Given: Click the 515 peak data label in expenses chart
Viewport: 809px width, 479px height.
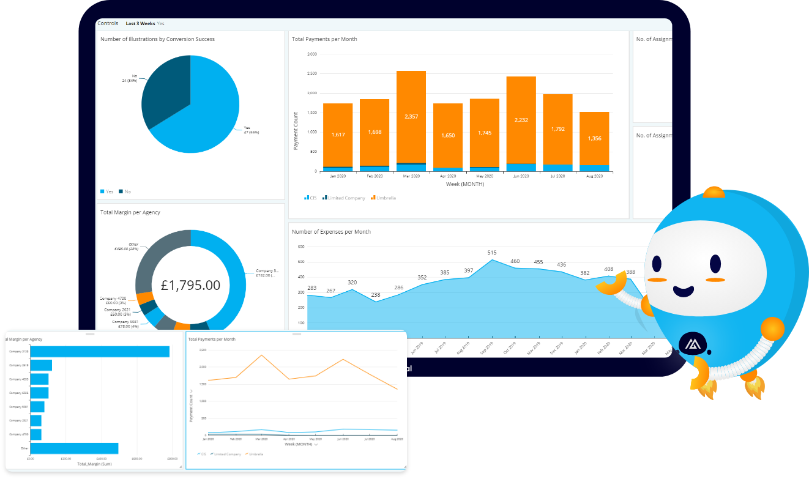Looking at the screenshot, I should point(492,252).
